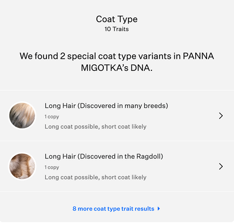
Task: Expand chevron for Long Hair Ragdoll variant
Action: click(221, 167)
